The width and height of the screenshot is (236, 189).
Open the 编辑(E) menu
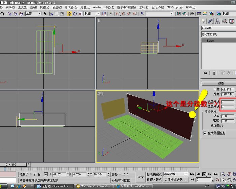(10, 7)
